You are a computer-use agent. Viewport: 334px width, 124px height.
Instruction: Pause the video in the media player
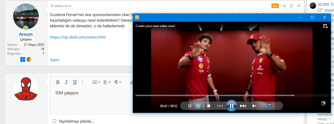pos(232,106)
